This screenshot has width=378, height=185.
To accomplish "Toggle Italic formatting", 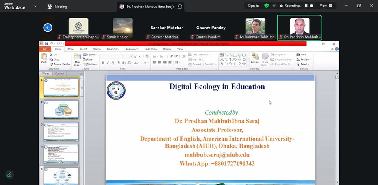I will pos(108,63).
